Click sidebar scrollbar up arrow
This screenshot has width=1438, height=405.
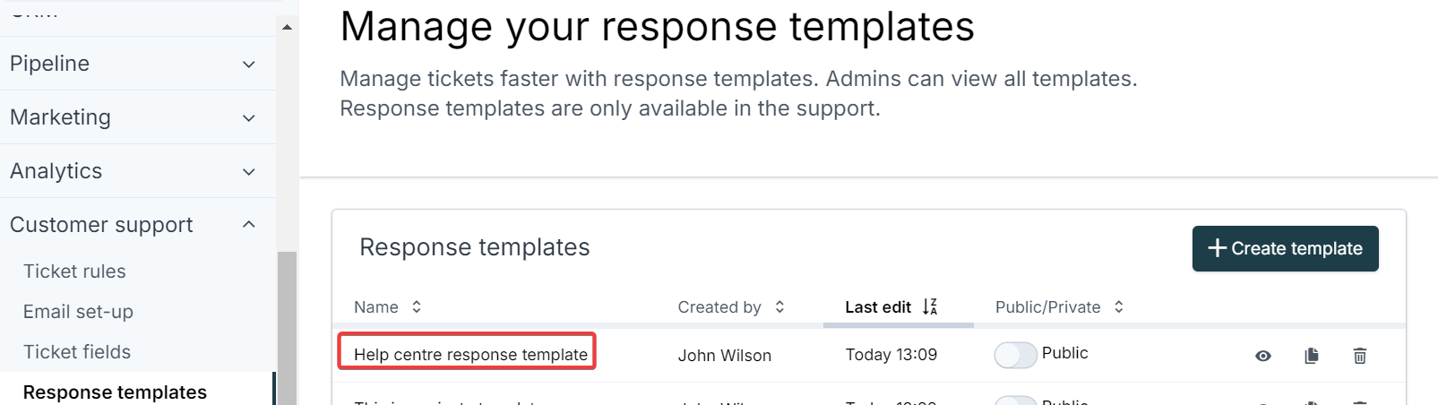point(287,28)
